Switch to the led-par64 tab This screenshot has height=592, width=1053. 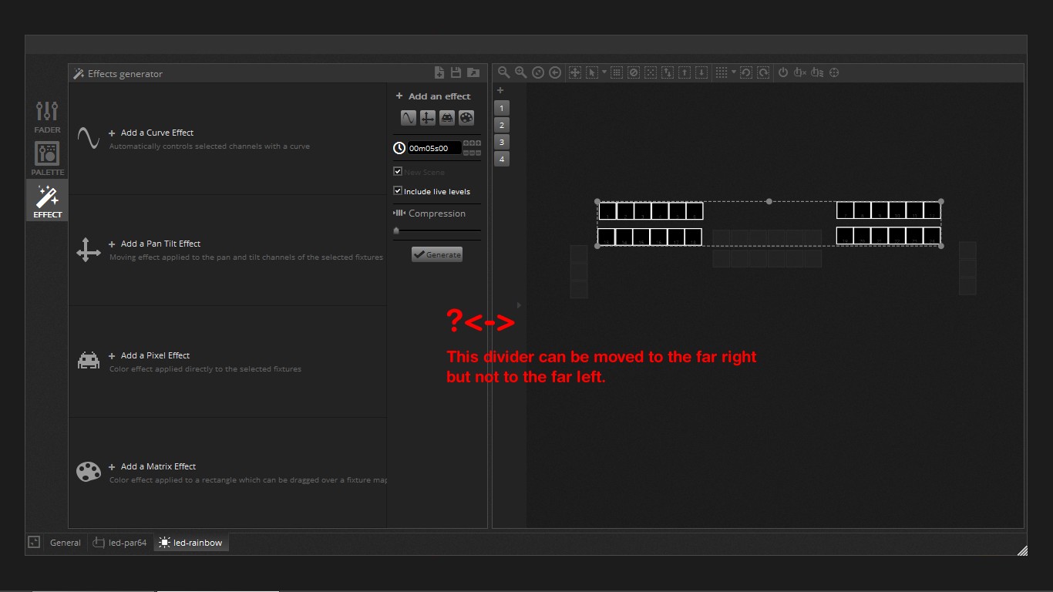click(x=120, y=543)
